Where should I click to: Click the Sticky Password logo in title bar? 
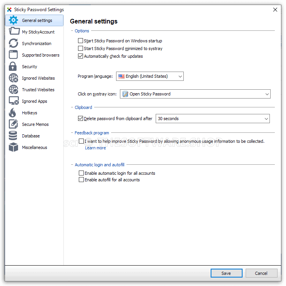coord(9,10)
